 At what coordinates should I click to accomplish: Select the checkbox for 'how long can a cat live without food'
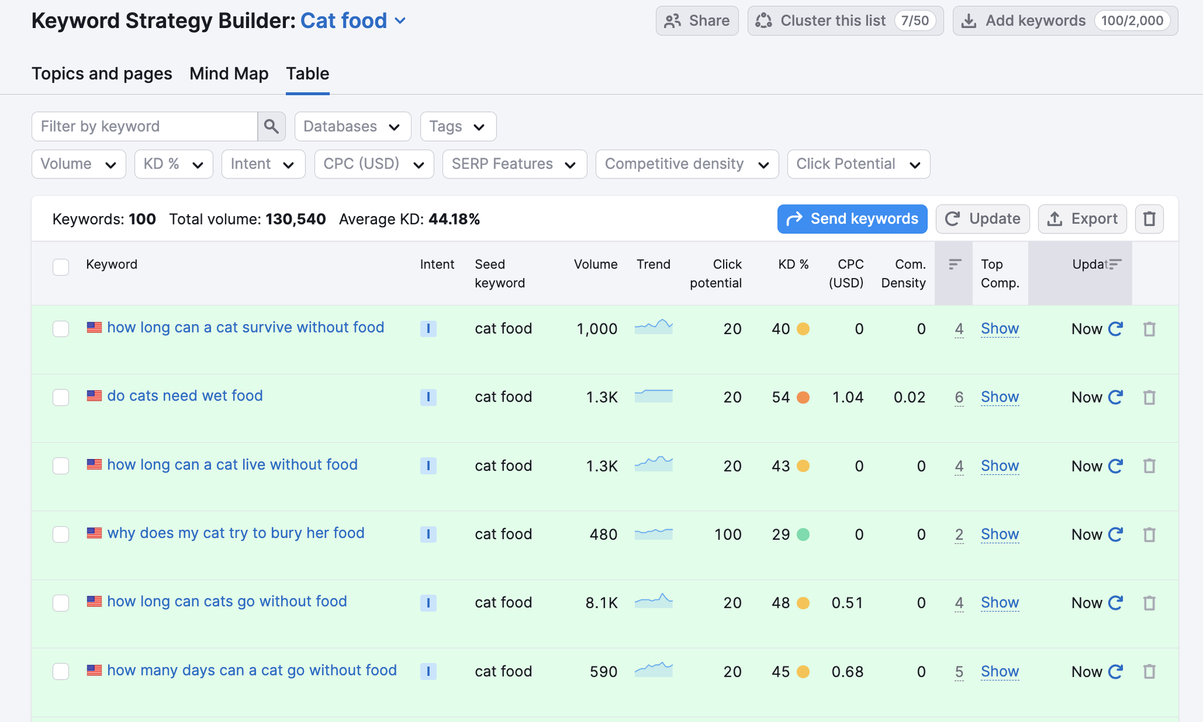pos(61,465)
